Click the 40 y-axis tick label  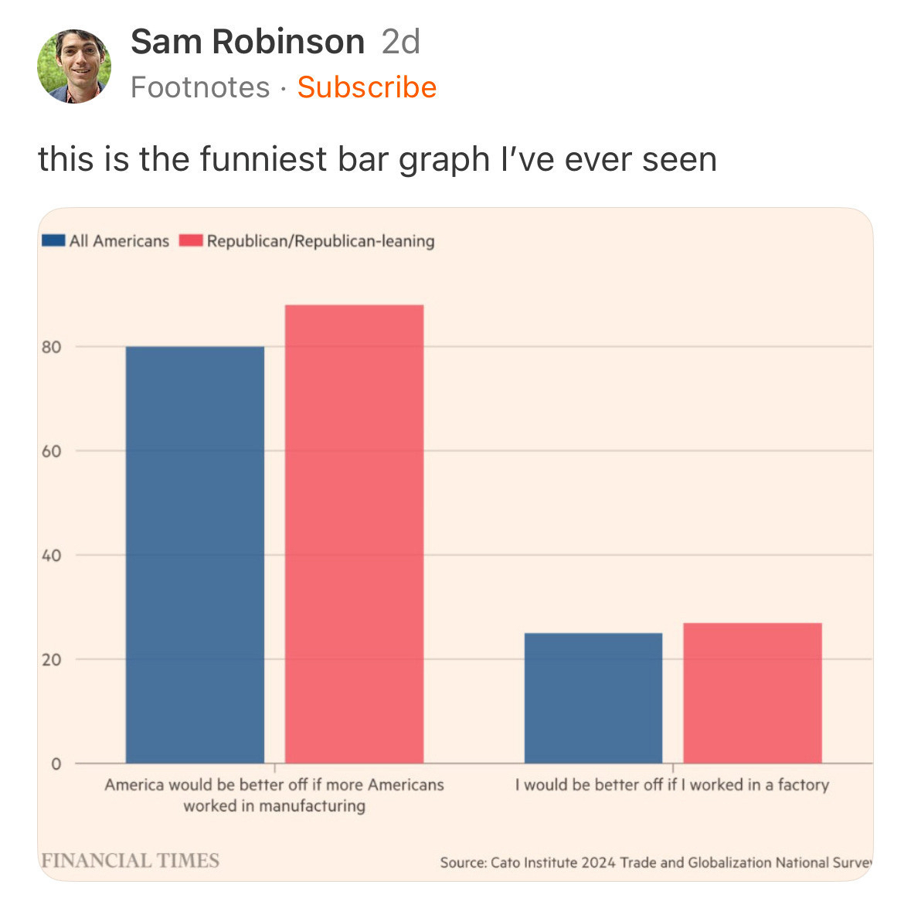click(51, 555)
